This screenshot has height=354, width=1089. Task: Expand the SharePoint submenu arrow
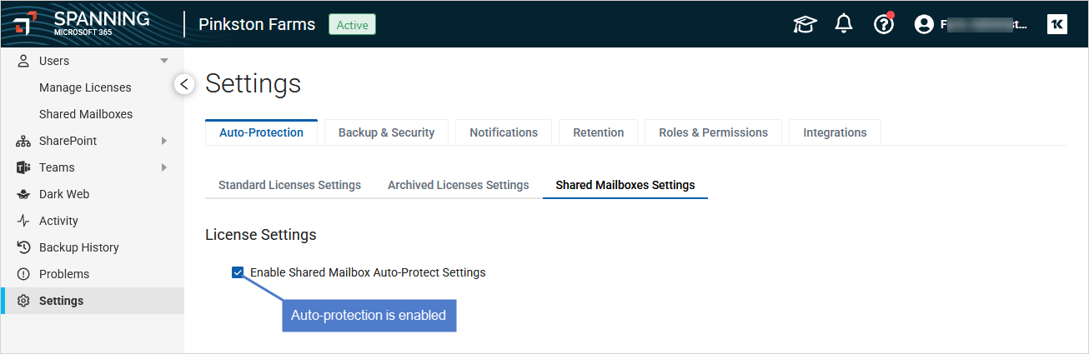click(164, 141)
